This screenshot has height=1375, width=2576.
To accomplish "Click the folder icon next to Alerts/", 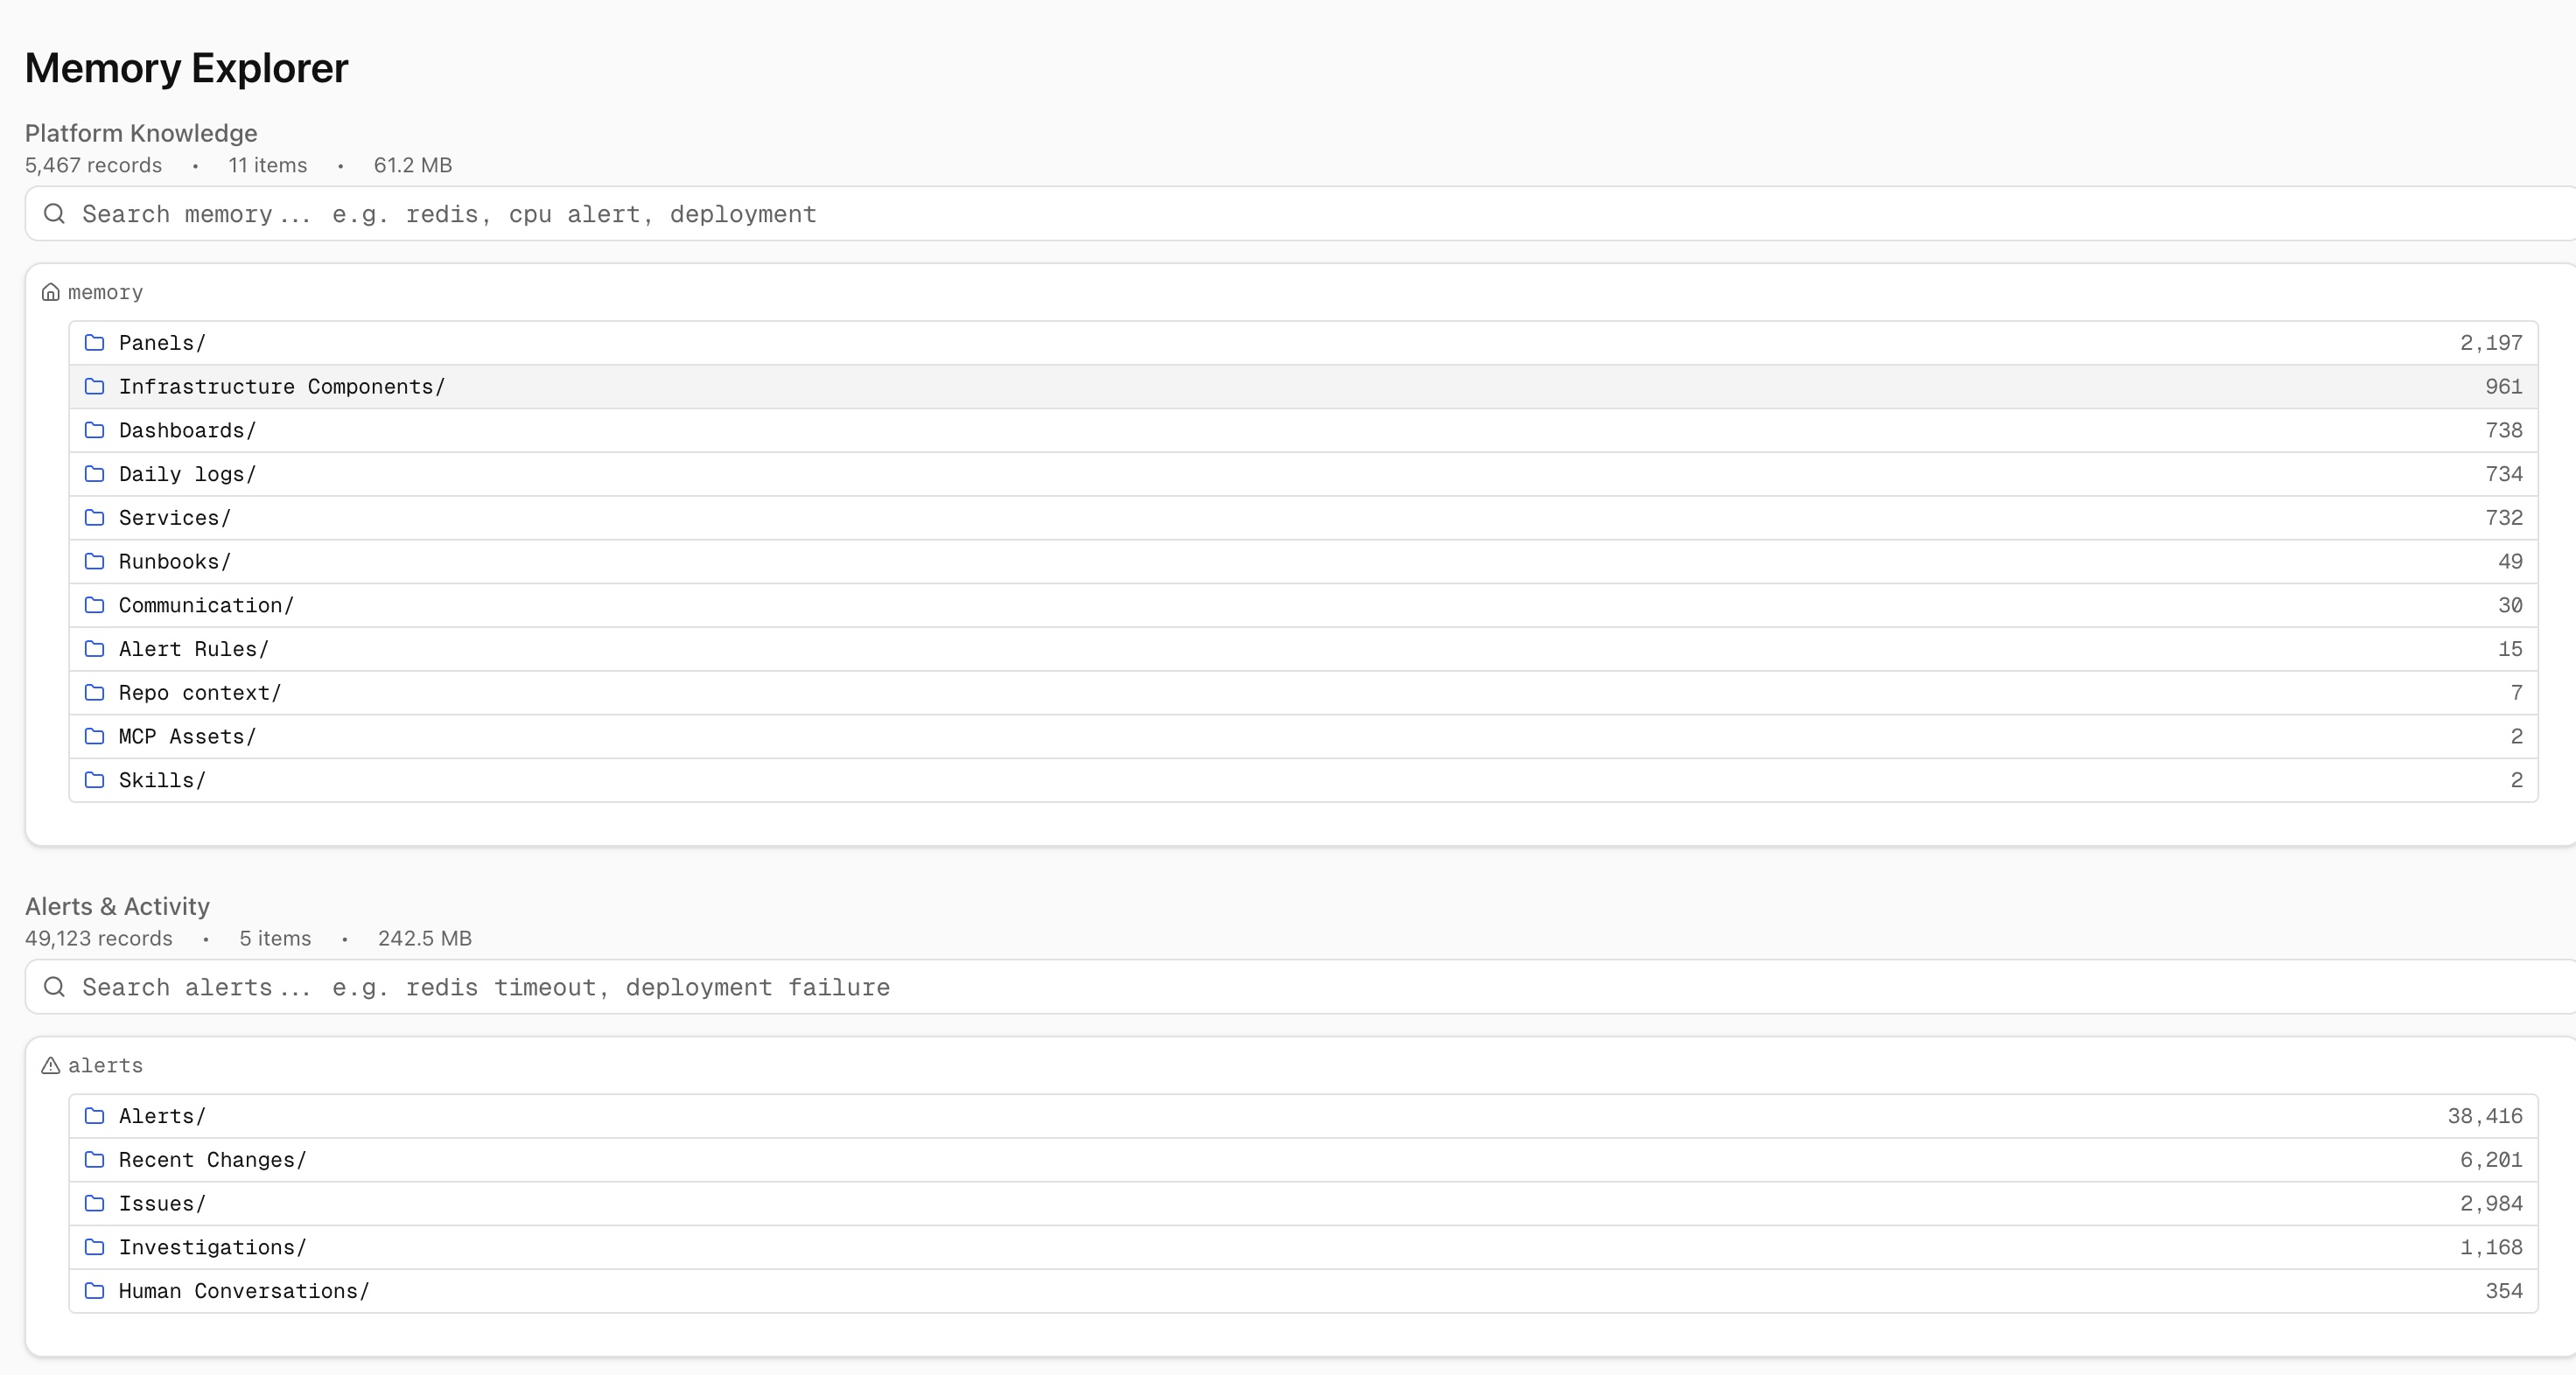I will tap(95, 1116).
